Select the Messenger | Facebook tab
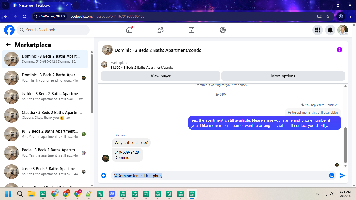Image resolution: width=356 pixels, height=200 pixels. tap(40, 5)
